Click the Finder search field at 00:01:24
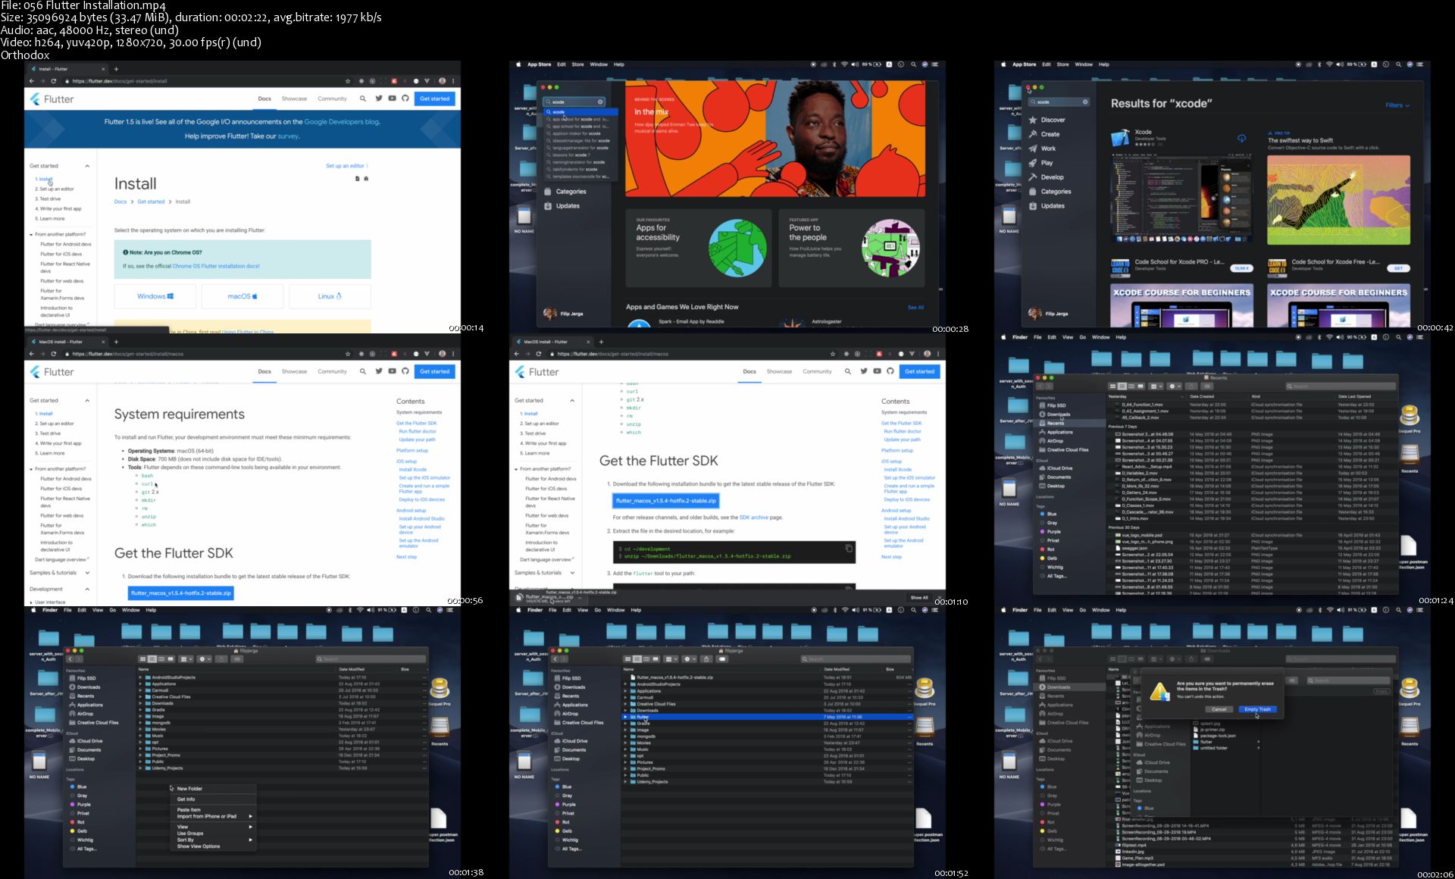The width and height of the screenshot is (1455, 879). [1341, 386]
